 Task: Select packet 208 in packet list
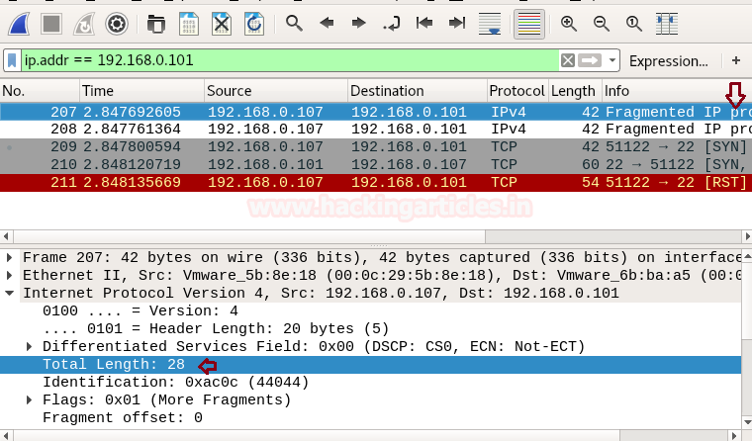[x=376, y=129]
